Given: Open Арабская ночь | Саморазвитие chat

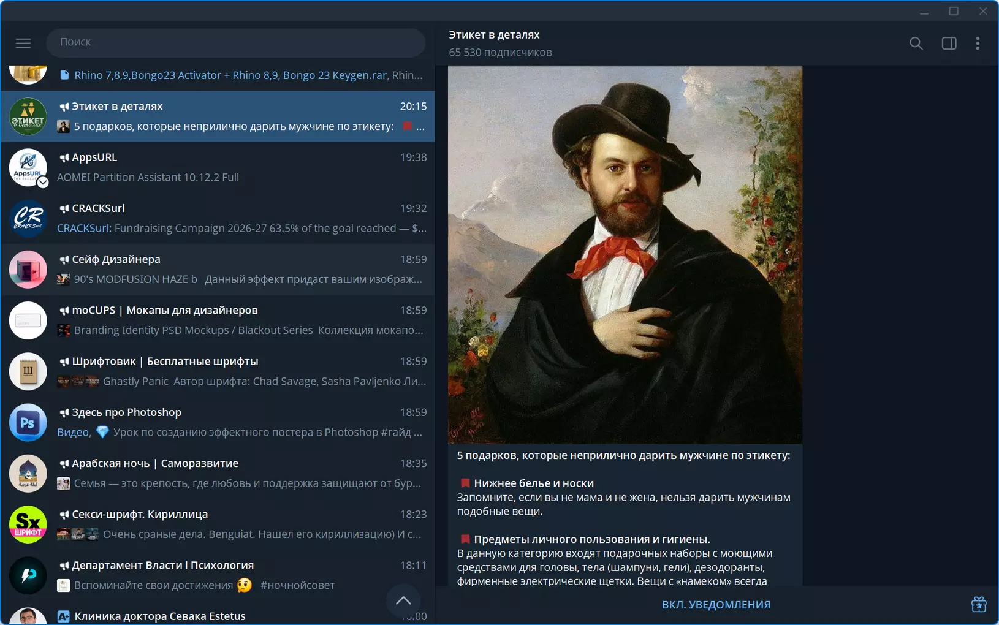Looking at the screenshot, I should (x=218, y=473).
